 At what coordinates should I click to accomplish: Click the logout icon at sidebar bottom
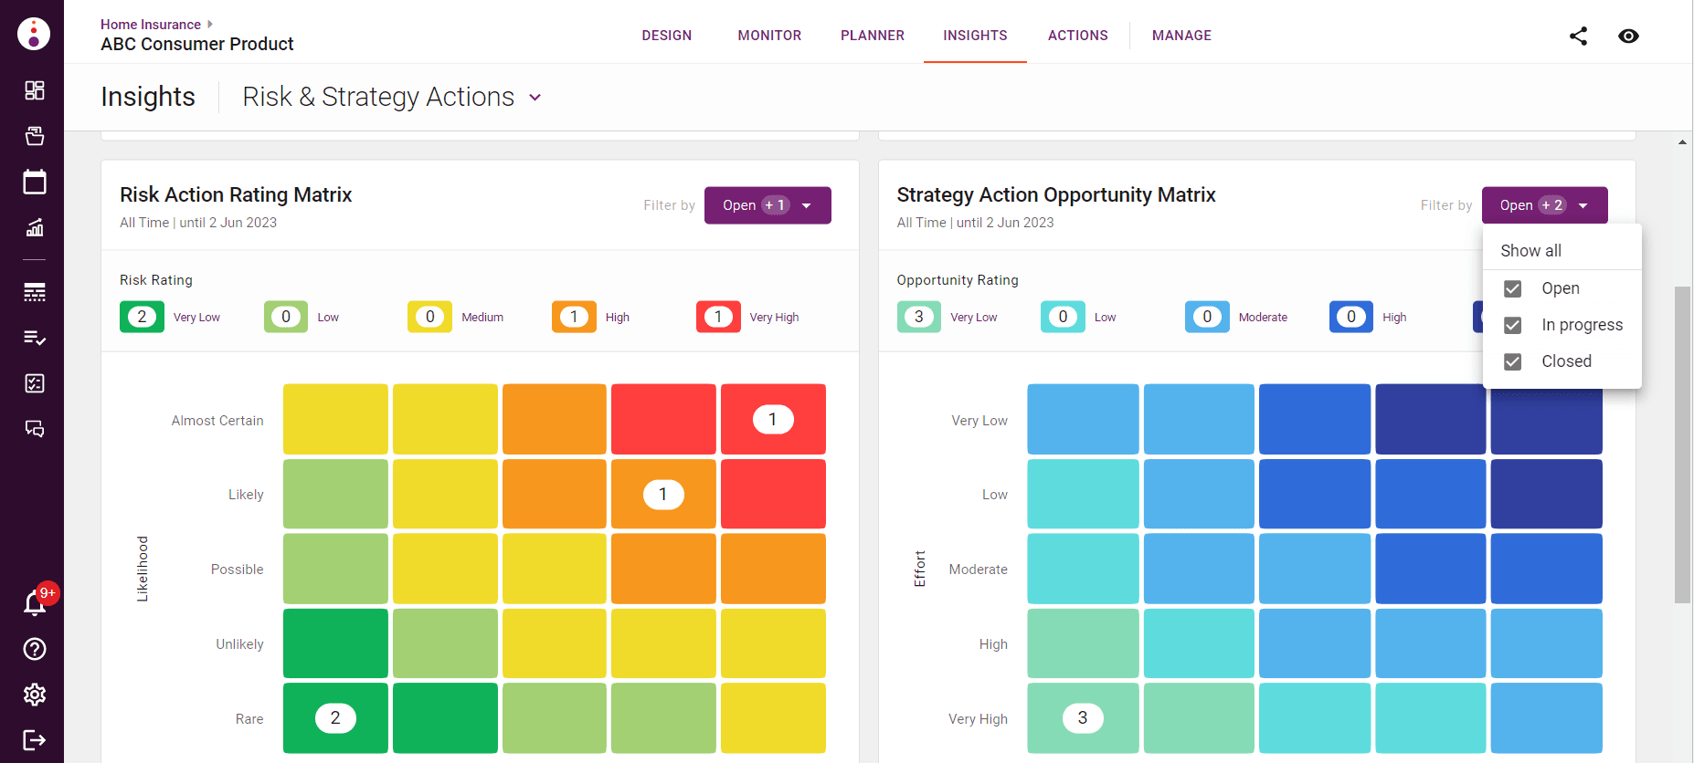(35, 740)
